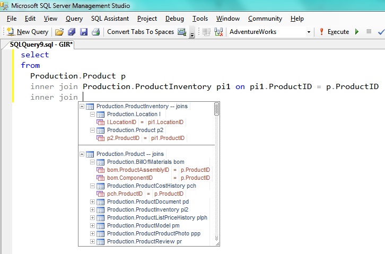Viewport: 385px width, 254px height.
Task: Click the suggestion popup scrollbar thumb
Action: tap(216, 109)
